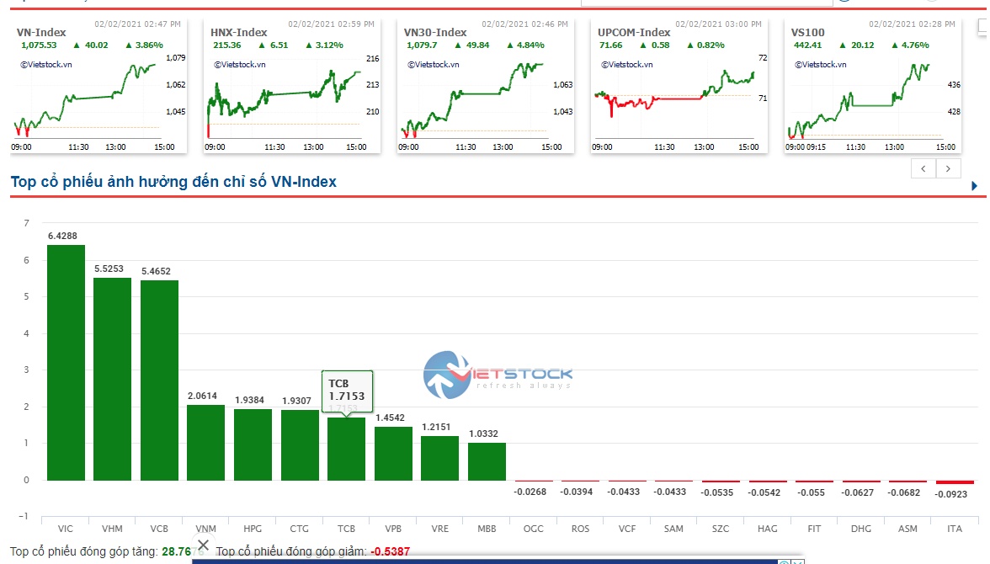Click the HPG bar valued 1.9384

pyautogui.click(x=253, y=444)
